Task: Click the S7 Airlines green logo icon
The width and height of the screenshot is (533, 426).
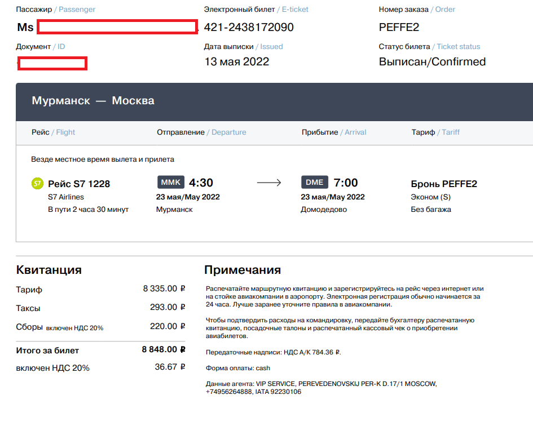Action: click(x=37, y=184)
